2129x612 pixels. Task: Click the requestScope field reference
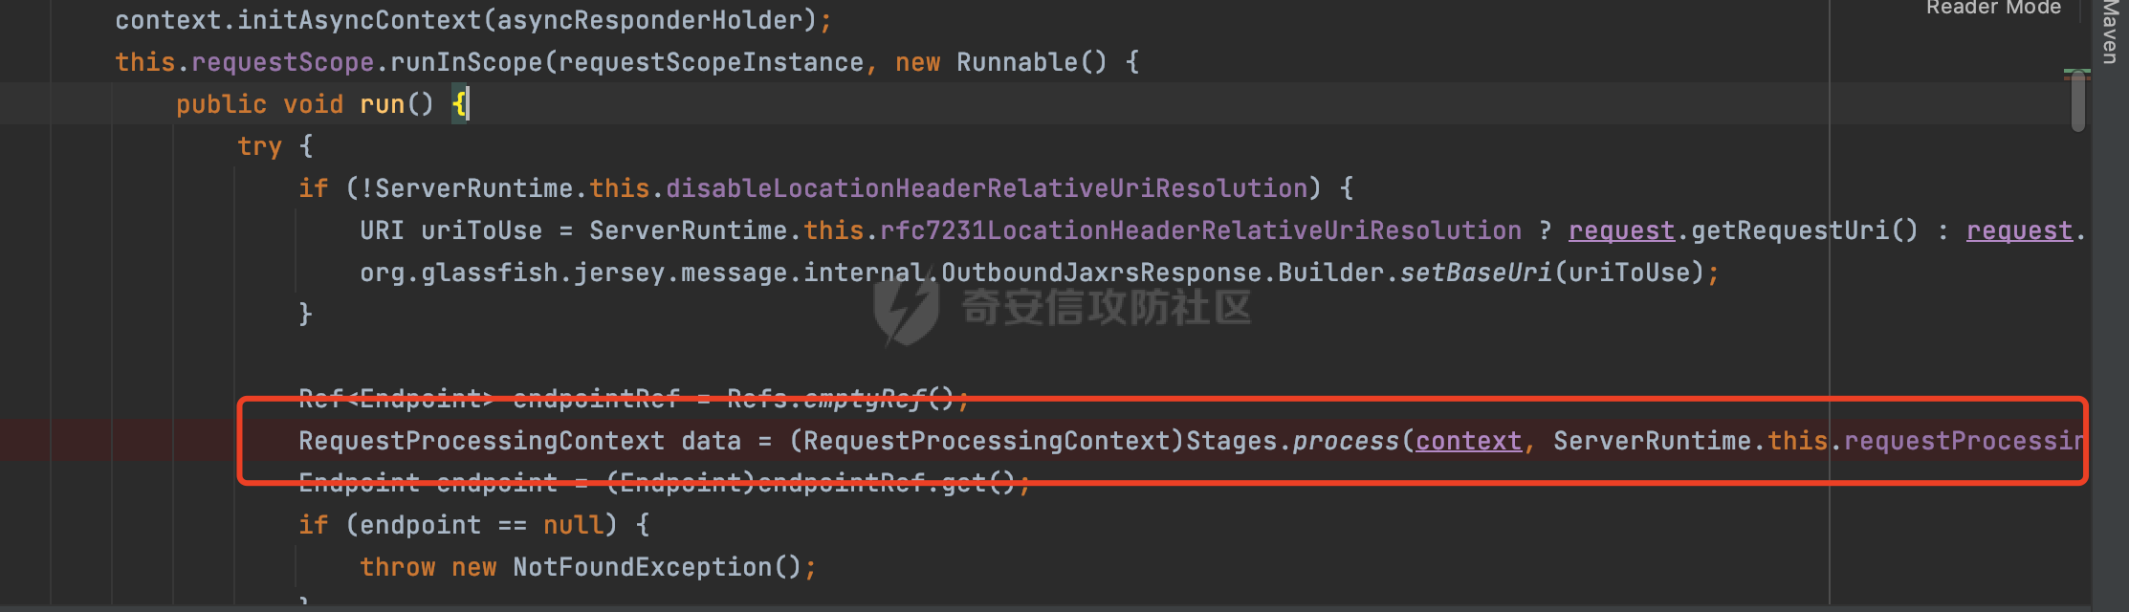pos(282,62)
